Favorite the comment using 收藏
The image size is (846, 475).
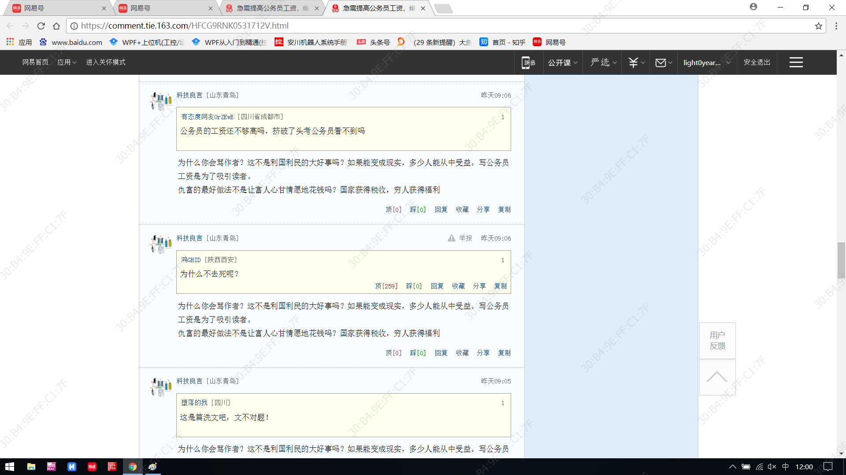coord(458,286)
